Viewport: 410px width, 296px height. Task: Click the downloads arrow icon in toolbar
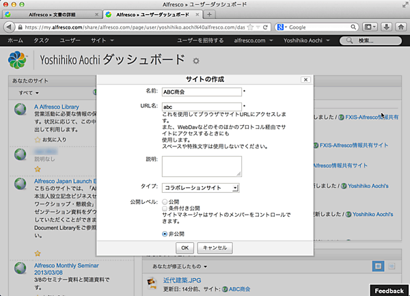point(386,27)
